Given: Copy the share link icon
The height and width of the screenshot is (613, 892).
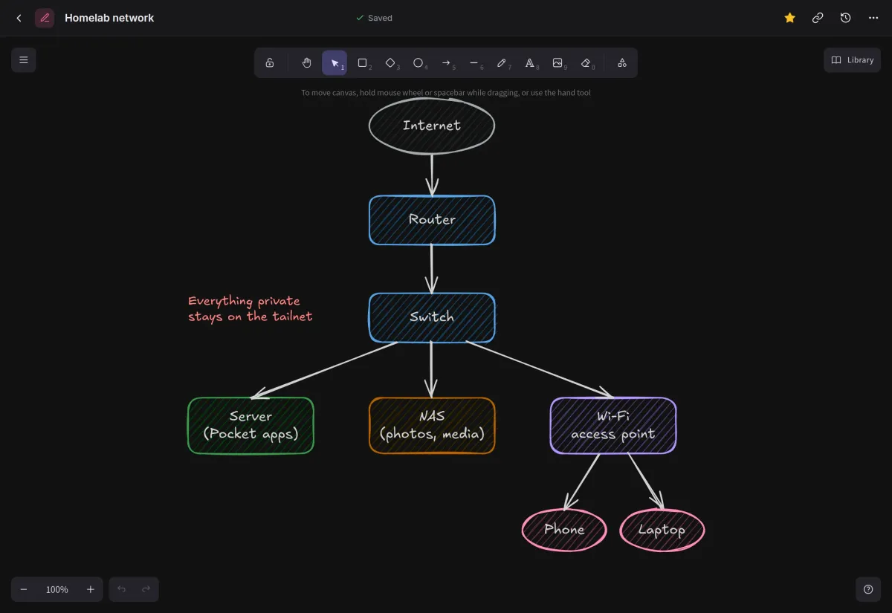Looking at the screenshot, I should (x=818, y=18).
